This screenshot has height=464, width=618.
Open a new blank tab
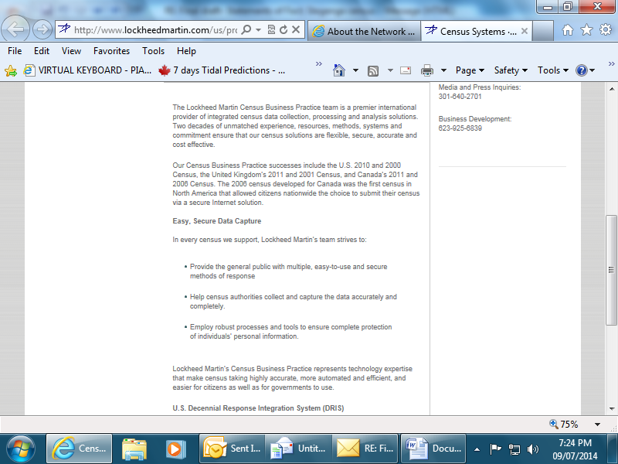[543, 31]
